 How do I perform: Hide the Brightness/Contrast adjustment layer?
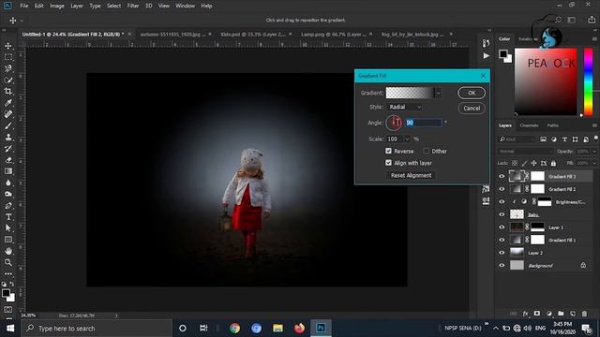[x=502, y=202]
